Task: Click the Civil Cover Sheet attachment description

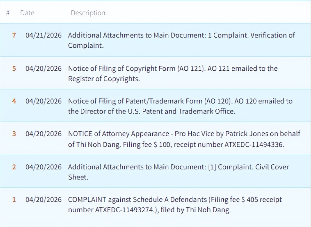Action: [178, 172]
